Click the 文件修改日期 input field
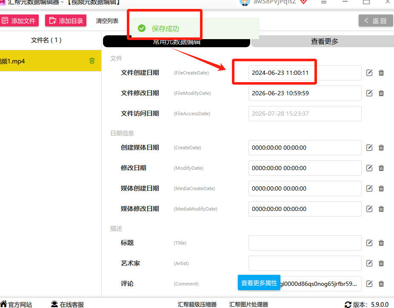The height and width of the screenshot is (308, 394). 305,93
